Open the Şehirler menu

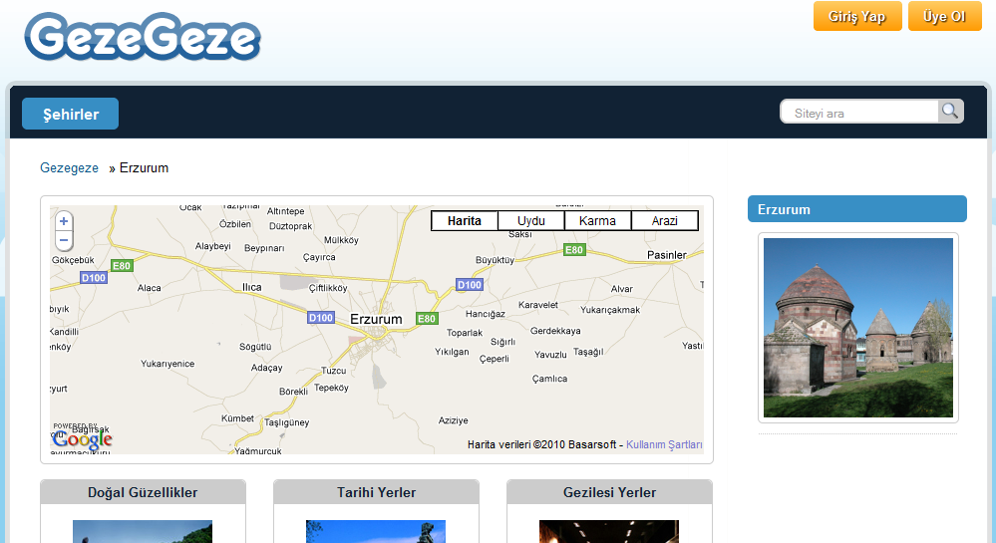pos(71,114)
